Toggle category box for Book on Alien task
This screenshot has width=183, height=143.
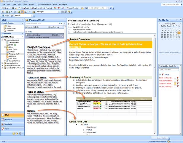(175, 77)
